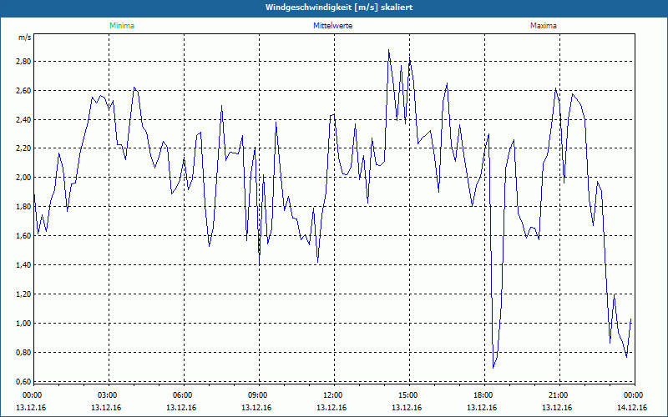This screenshot has height=417, width=668.
Task: Select the 18:00 time label
Action: click(x=483, y=395)
